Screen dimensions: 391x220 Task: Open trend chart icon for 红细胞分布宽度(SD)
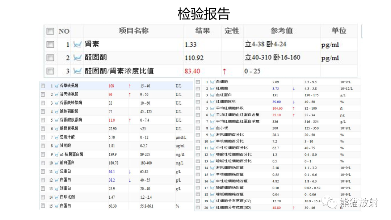(x=212, y=208)
